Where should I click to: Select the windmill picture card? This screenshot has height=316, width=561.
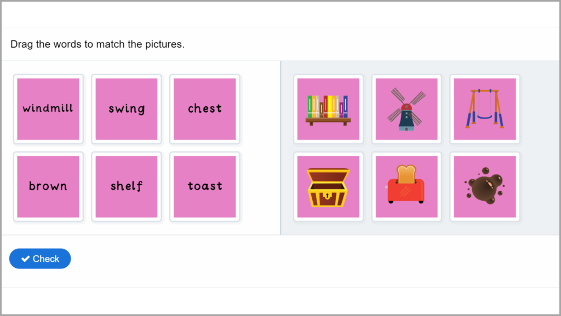pos(406,109)
